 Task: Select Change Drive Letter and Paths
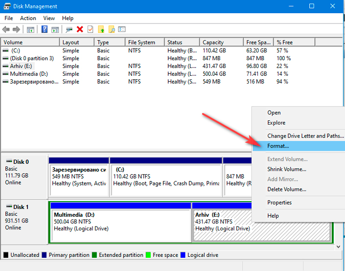(299, 136)
